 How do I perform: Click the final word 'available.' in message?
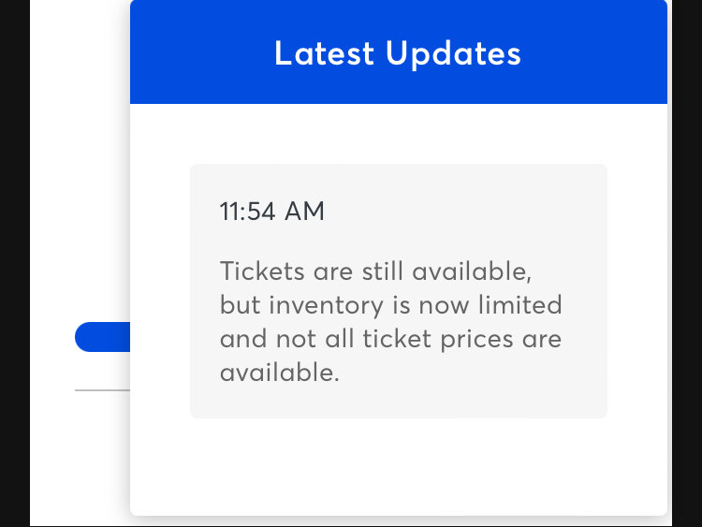(279, 373)
